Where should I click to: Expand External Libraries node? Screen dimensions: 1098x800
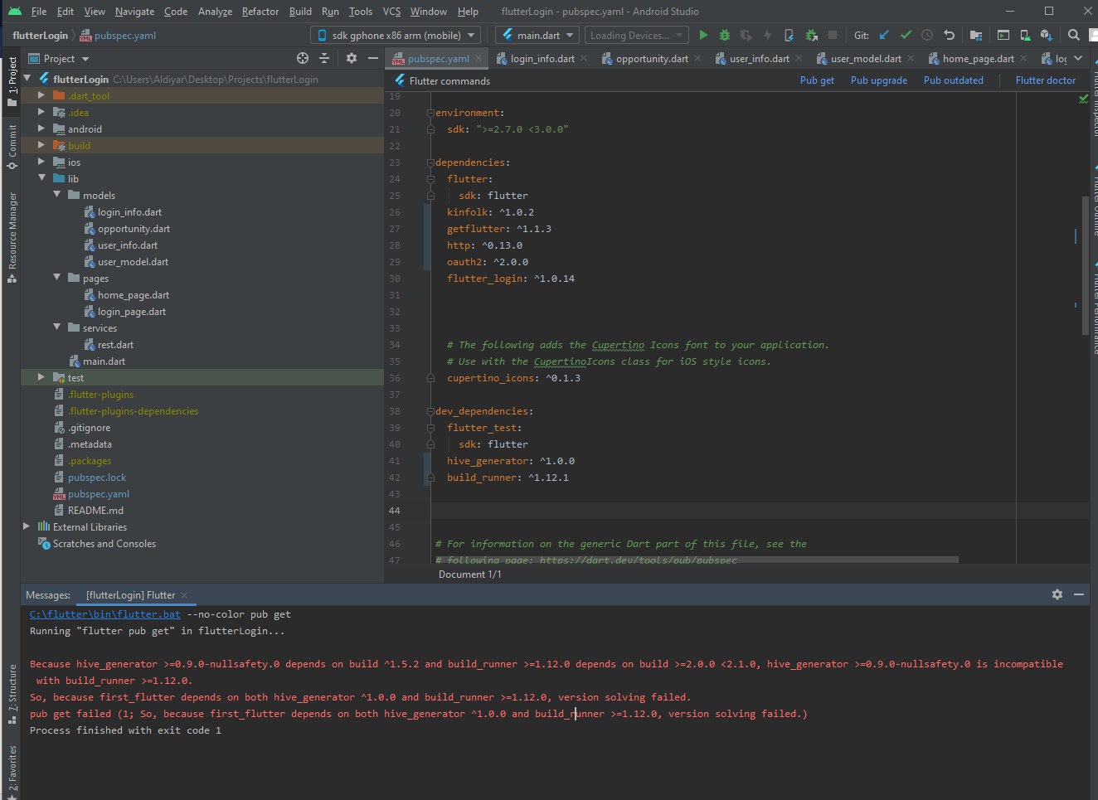coord(27,526)
